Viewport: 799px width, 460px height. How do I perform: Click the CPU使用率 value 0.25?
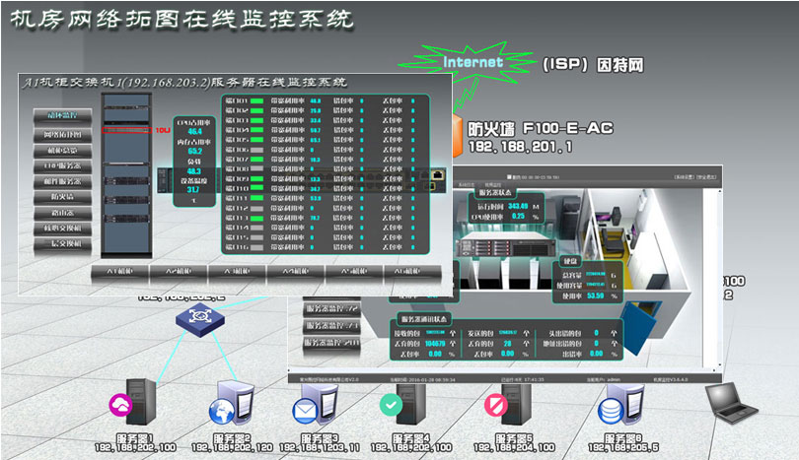(x=518, y=217)
